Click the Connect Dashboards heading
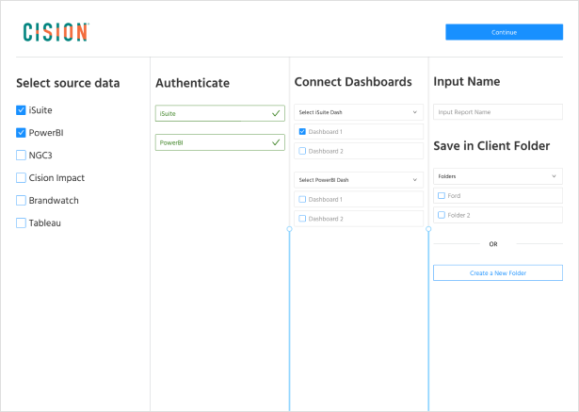 (x=353, y=82)
